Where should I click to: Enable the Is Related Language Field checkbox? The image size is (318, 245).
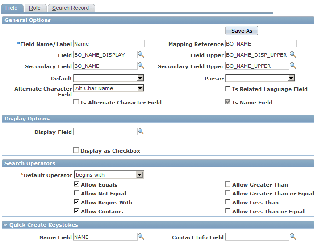tap(228, 88)
